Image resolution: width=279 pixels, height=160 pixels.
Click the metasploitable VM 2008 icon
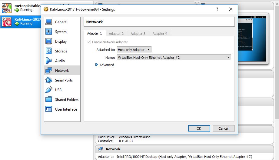click(7, 8)
